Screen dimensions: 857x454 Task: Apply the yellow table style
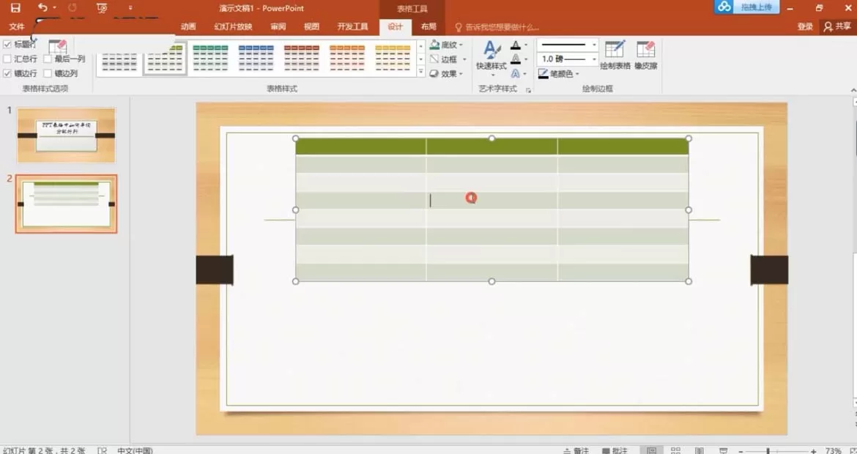pyautogui.click(x=392, y=59)
